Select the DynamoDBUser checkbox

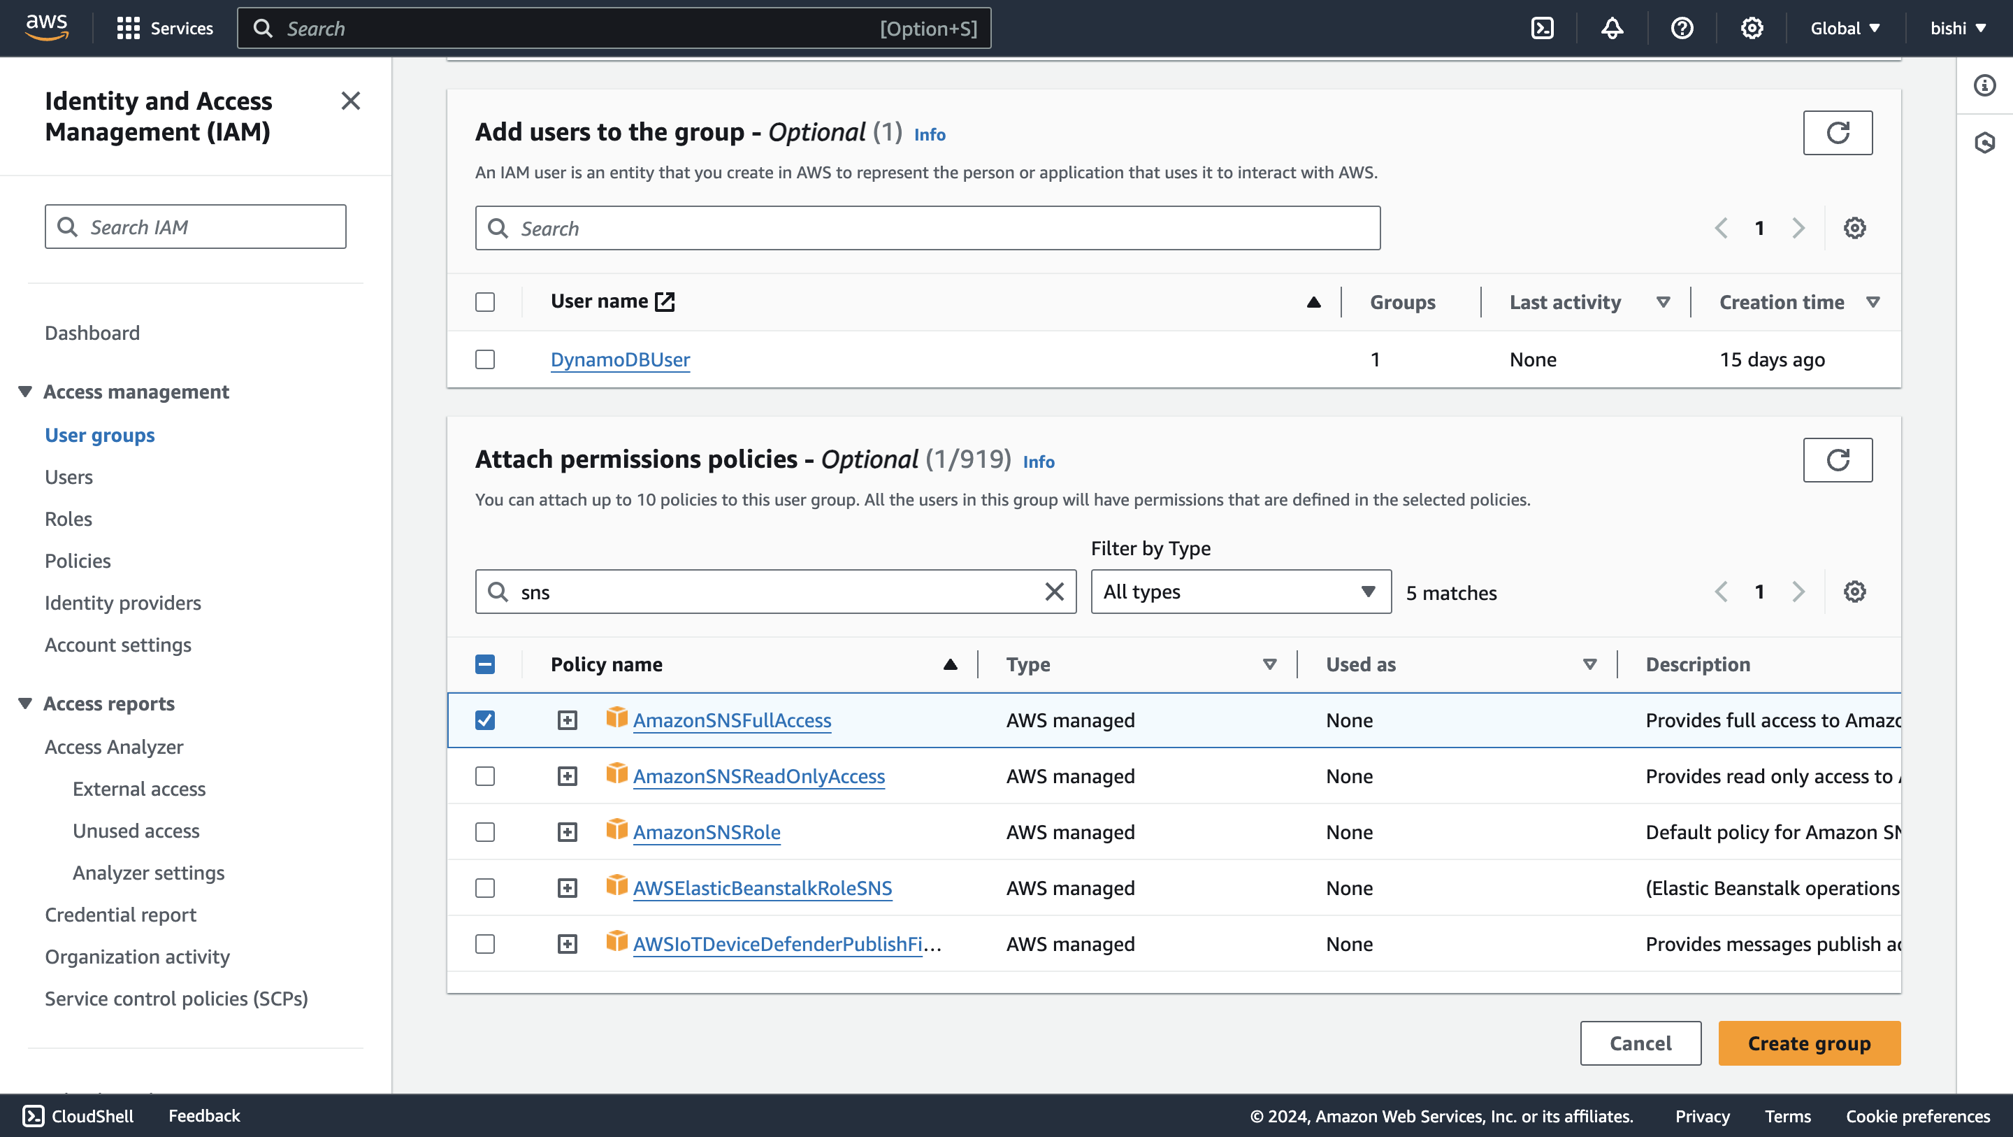pos(485,359)
